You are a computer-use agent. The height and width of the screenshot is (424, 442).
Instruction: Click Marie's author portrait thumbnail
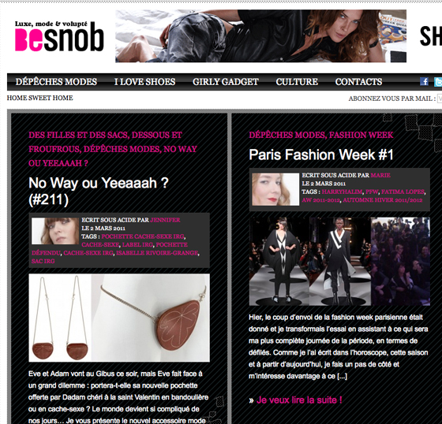(x=275, y=189)
